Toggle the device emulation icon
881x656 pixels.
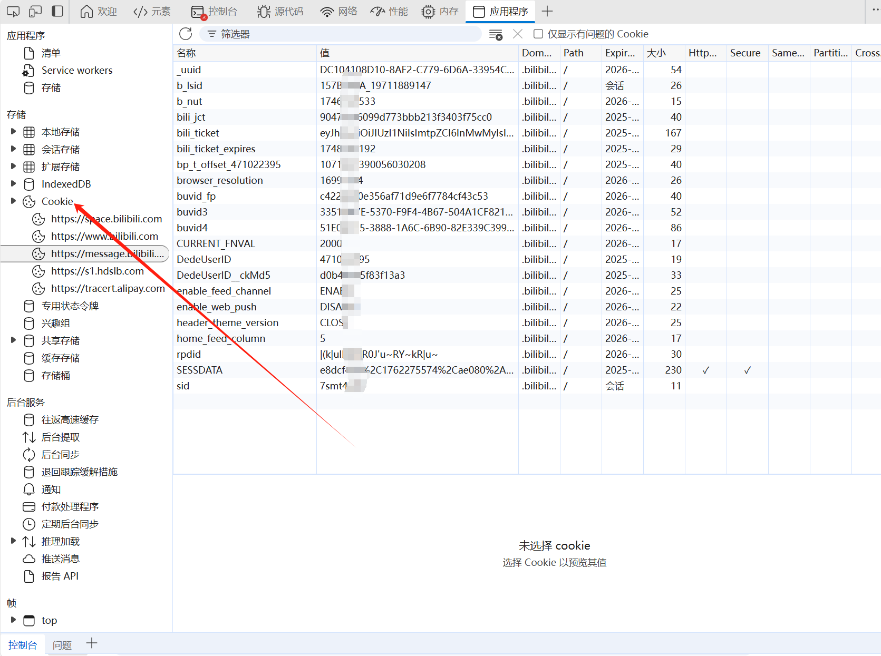coord(35,12)
